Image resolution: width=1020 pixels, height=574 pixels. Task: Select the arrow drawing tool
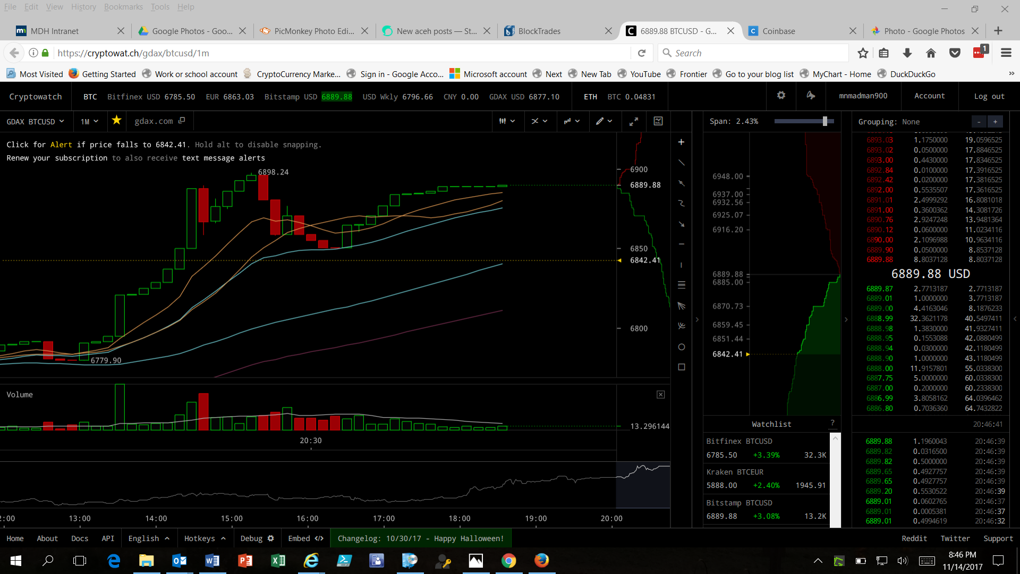[682, 224]
